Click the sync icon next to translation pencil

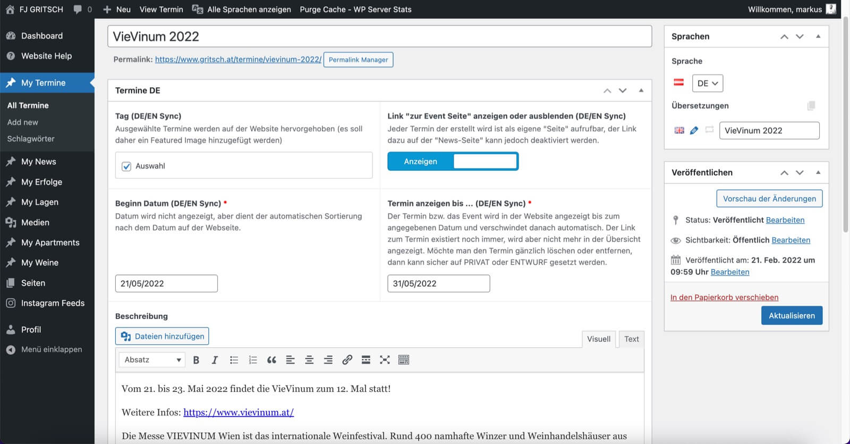click(x=709, y=130)
